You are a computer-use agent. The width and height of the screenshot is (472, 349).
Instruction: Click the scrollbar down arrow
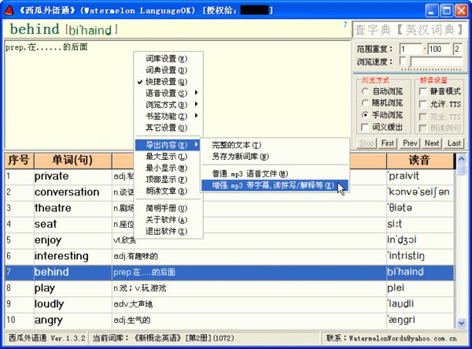coord(461,323)
